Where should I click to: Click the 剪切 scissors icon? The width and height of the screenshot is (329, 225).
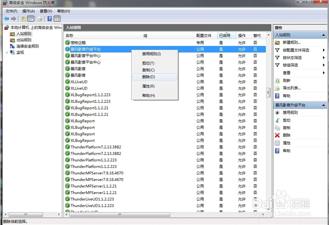(277, 121)
